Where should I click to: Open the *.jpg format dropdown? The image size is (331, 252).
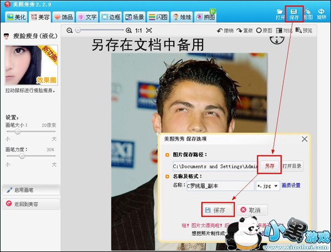click(x=268, y=186)
